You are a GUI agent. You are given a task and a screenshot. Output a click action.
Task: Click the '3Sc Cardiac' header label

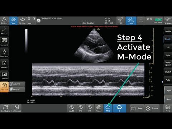click(x=88, y=23)
